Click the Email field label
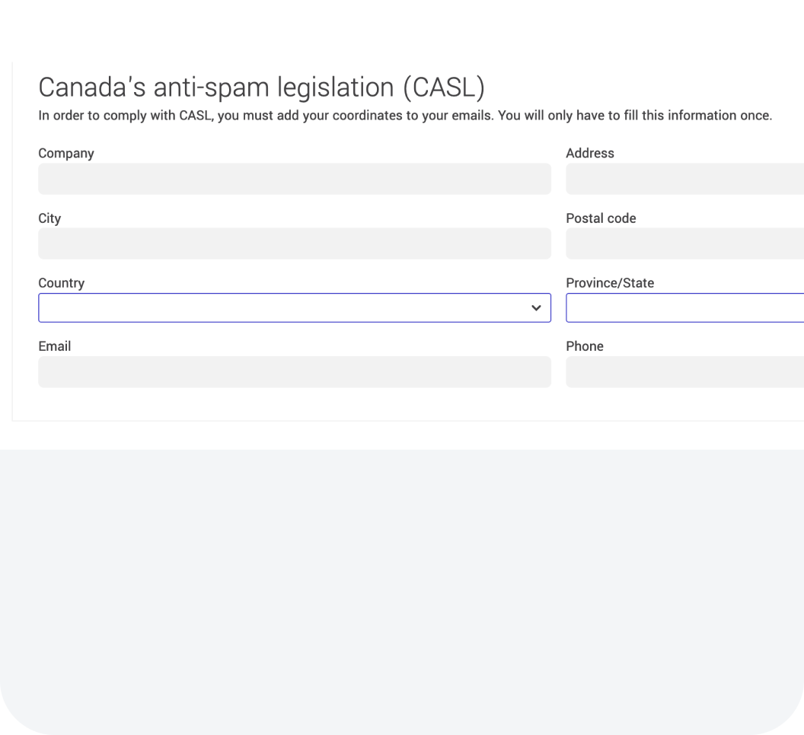The image size is (804, 735). coord(54,346)
